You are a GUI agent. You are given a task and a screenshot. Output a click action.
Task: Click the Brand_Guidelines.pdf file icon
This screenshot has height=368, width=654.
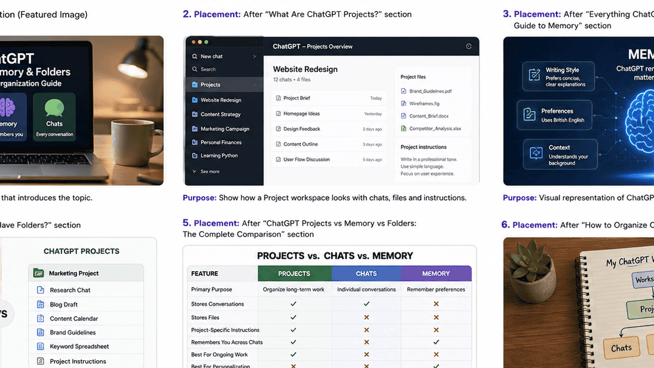404,91
